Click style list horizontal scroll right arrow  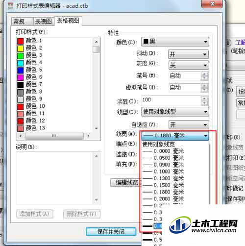point(88,136)
